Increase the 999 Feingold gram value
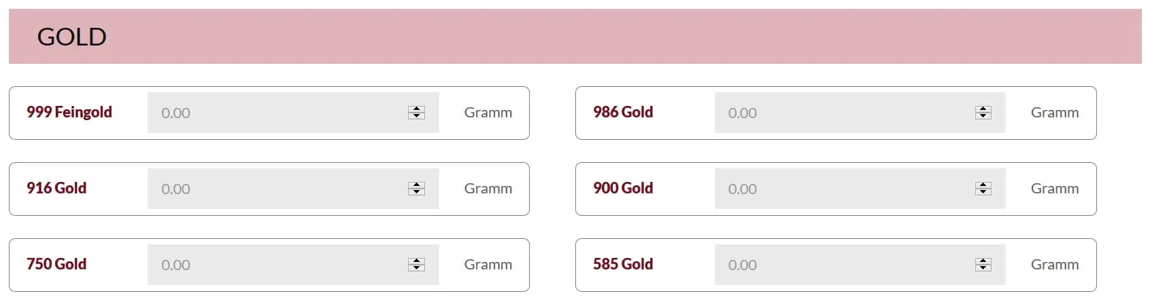The height and width of the screenshot is (302, 1150). click(x=416, y=109)
